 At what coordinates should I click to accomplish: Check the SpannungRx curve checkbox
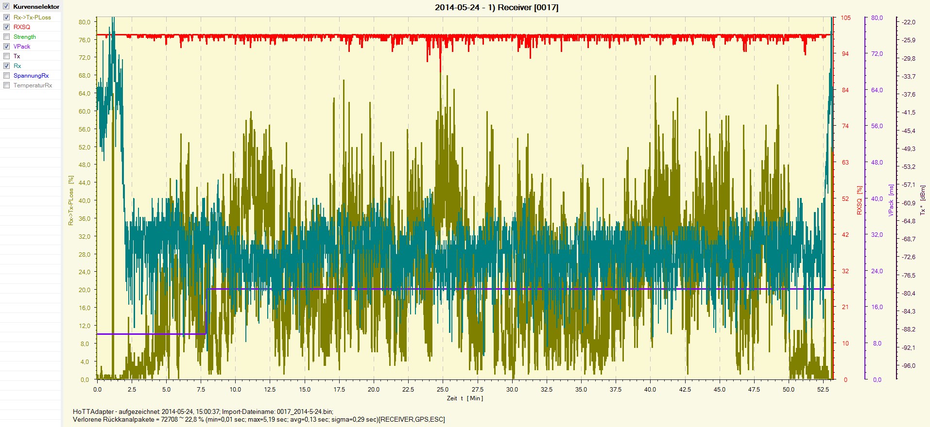[7, 76]
